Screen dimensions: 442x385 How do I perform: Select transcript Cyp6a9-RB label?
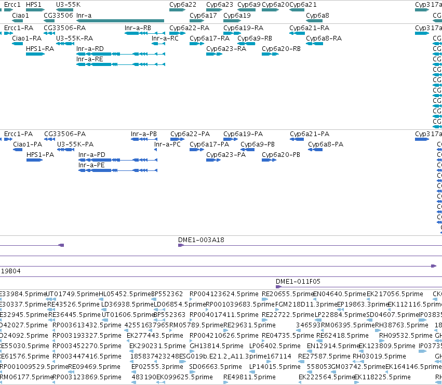255,38
